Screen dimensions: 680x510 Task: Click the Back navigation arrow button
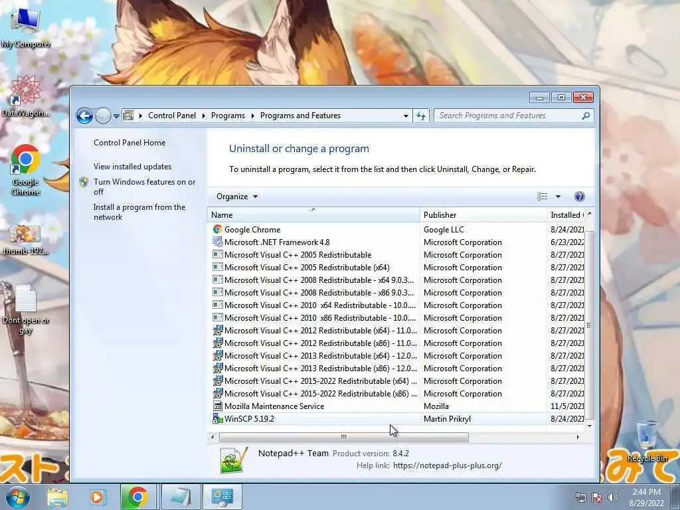coord(84,116)
